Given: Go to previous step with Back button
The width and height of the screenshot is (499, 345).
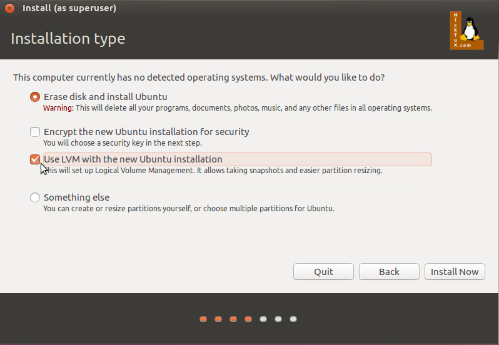Looking at the screenshot, I should [x=389, y=271].
